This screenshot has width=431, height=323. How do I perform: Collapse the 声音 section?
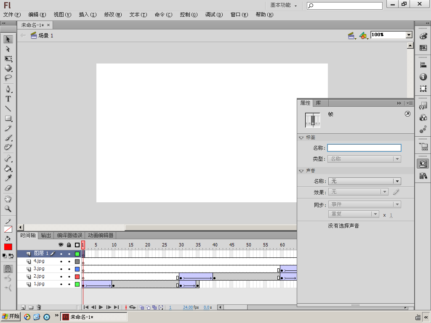[301, 171]
